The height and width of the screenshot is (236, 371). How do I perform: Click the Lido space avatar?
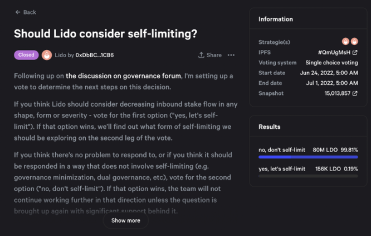[47, 55]
